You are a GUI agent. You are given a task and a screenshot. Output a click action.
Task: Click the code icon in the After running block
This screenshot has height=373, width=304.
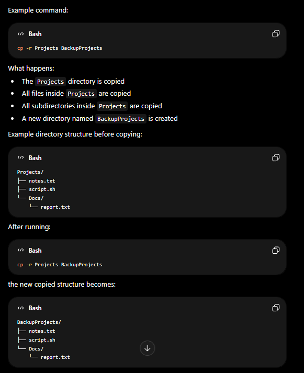click(x=21, y=250)
